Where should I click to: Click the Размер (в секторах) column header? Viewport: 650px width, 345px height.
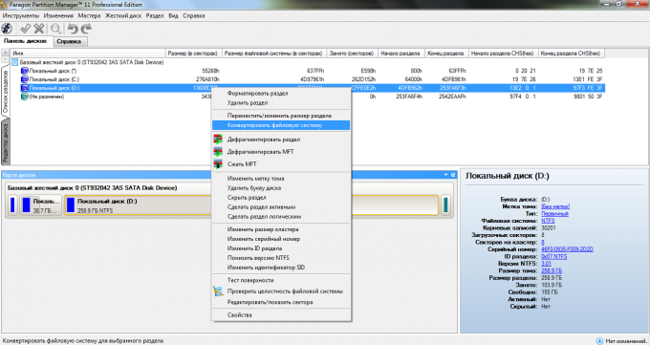192,54
